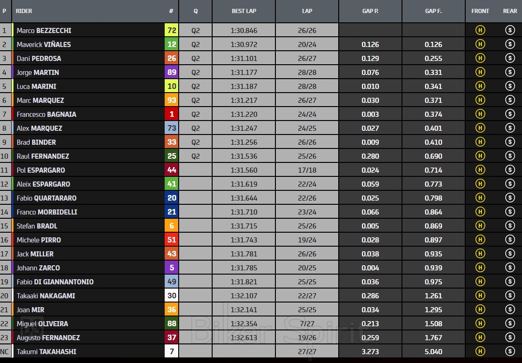
Task: Click front tyre H icon for Jorge Martin
Action: pos(480,73)
